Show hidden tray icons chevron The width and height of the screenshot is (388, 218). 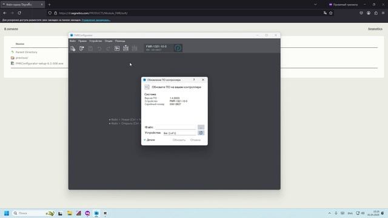pyautogui.click(x=330, y=213)
